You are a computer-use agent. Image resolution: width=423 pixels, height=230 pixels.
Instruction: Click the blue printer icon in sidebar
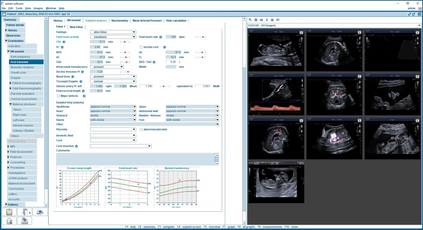pos(40,212)
